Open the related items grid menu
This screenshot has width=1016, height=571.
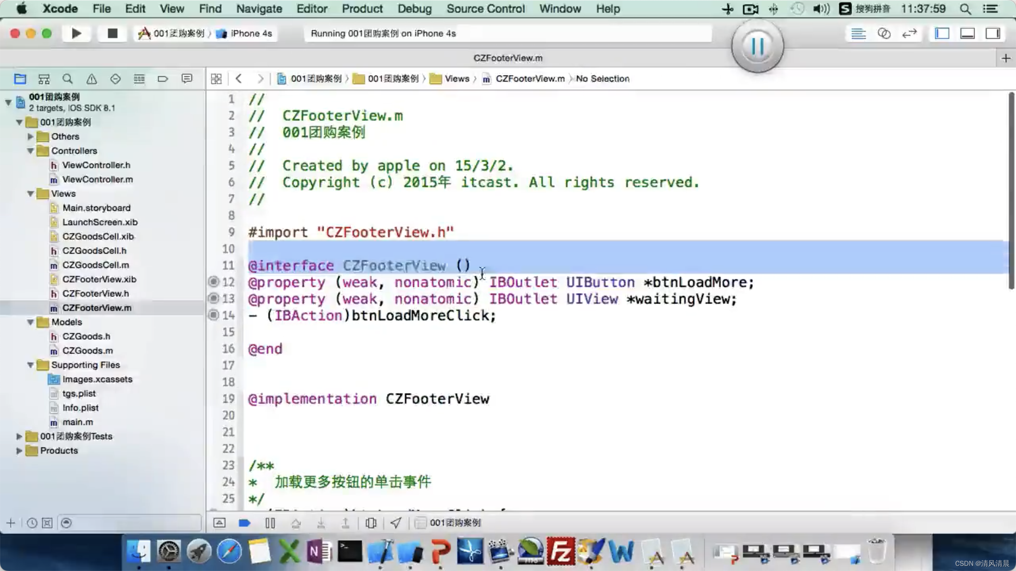coord(216,79)
